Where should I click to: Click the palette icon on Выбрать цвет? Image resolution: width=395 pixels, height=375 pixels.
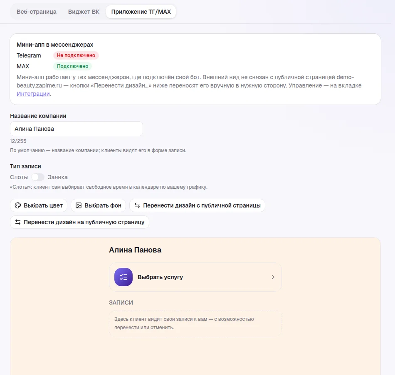click(18, 205)
